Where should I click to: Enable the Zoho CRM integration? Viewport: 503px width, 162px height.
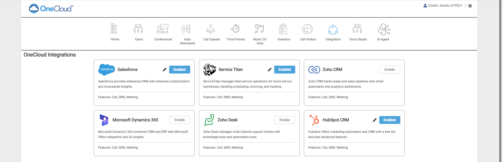tap(390, 70)
